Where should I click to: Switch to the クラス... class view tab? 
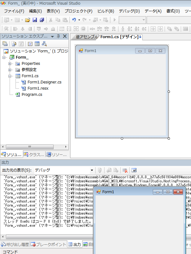click(34, 155)
